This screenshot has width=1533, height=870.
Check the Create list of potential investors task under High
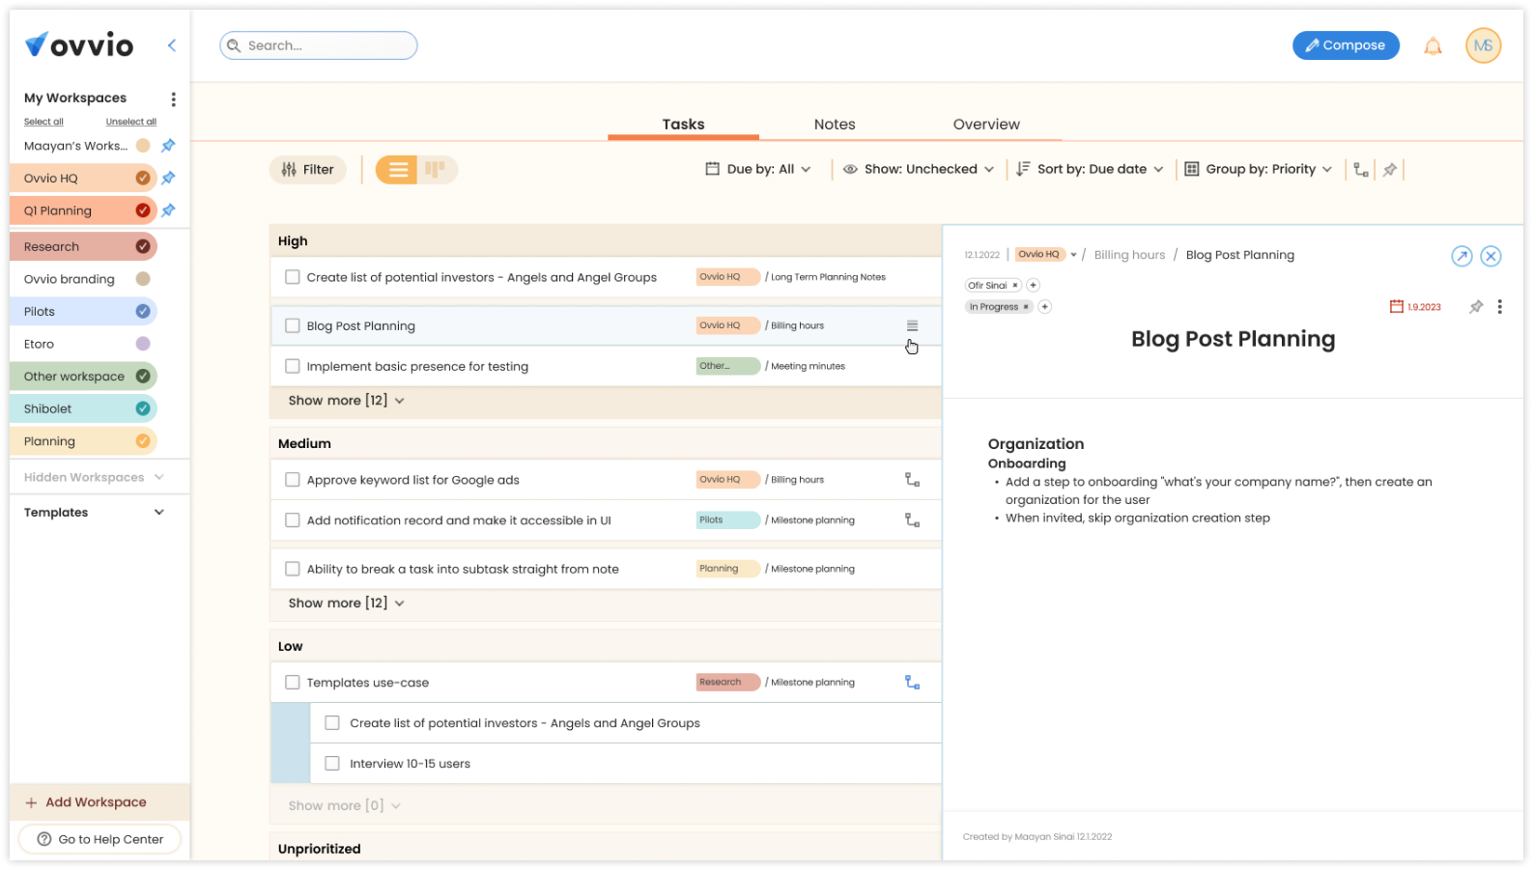point(293,277)
